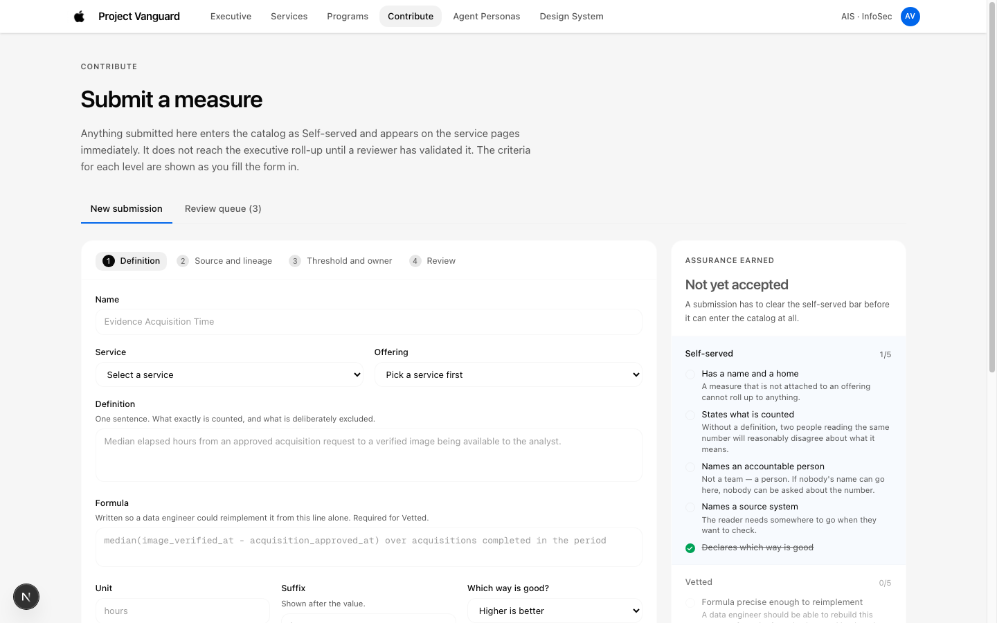Click the Self-served section heading
Screen dimensions: 997x623
709,354
